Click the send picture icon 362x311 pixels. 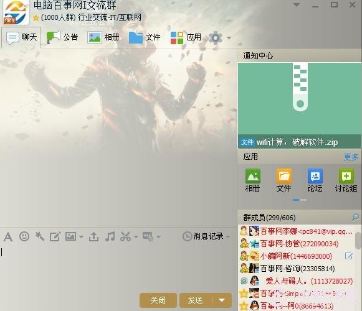(x=70, y=236)
